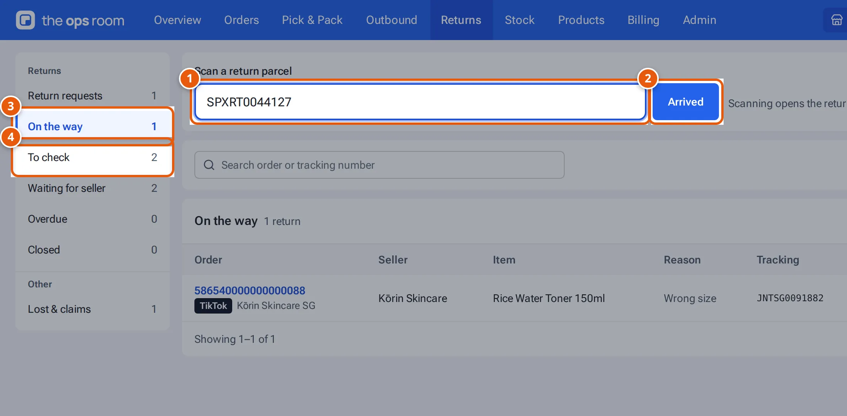Image resolution: width=847 pixels, height=416 pixels.
Task: Select the On the way filter
Action: [x=93, y=126]
